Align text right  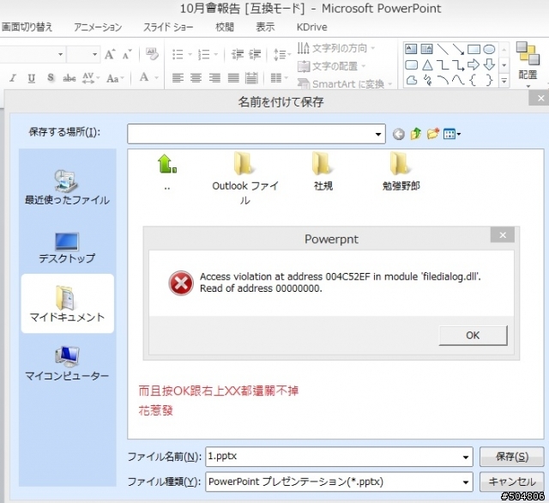pos(214,78)
